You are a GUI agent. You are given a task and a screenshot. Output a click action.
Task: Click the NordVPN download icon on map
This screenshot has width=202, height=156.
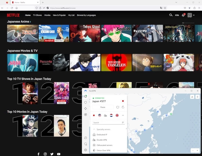192,97
